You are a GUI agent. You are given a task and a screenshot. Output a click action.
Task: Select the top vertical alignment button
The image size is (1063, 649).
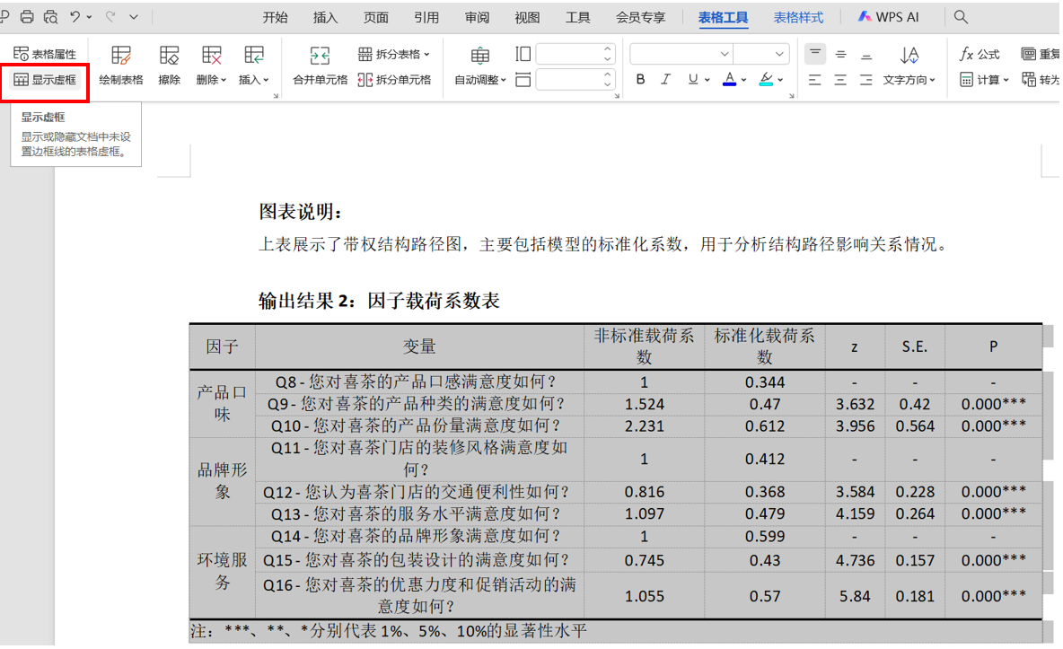point(815,54)
